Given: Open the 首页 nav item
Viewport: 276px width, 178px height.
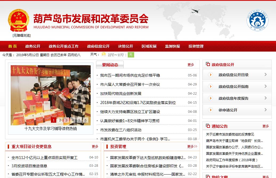Looking at the screenshot, I should 13,46.
